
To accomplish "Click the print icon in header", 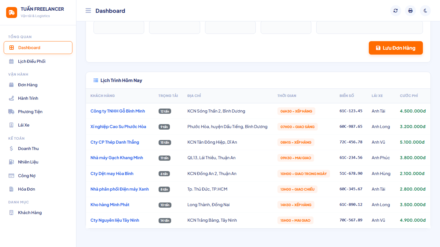I will coord(410,11).
